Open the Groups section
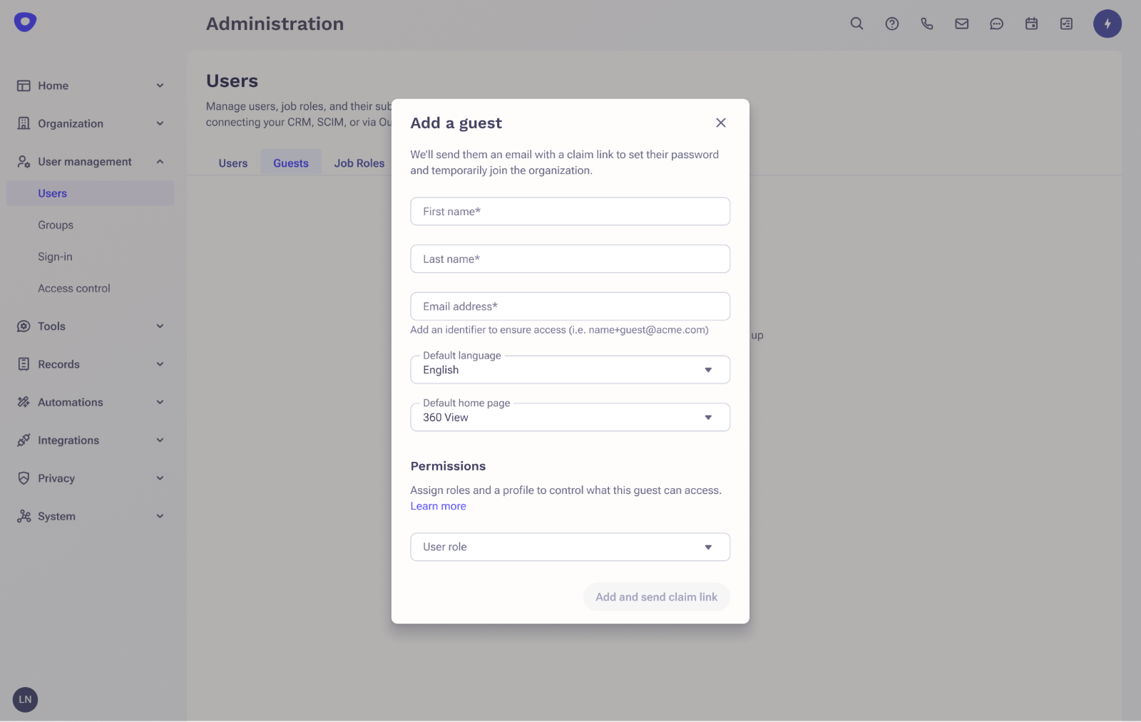The width and height of the screenshot is (1141, 722). pos(55,225)
